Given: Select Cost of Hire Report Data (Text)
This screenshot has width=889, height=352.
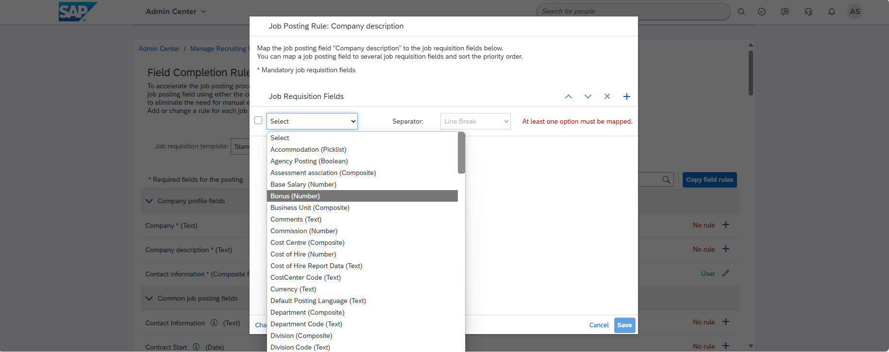Looking at the screenshot, I should (x=362, y=266).
